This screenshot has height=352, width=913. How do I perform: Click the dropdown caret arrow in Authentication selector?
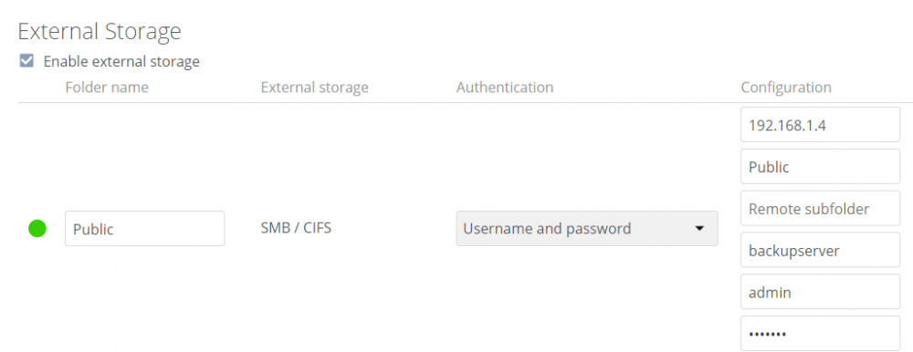[x=700, y=228]
